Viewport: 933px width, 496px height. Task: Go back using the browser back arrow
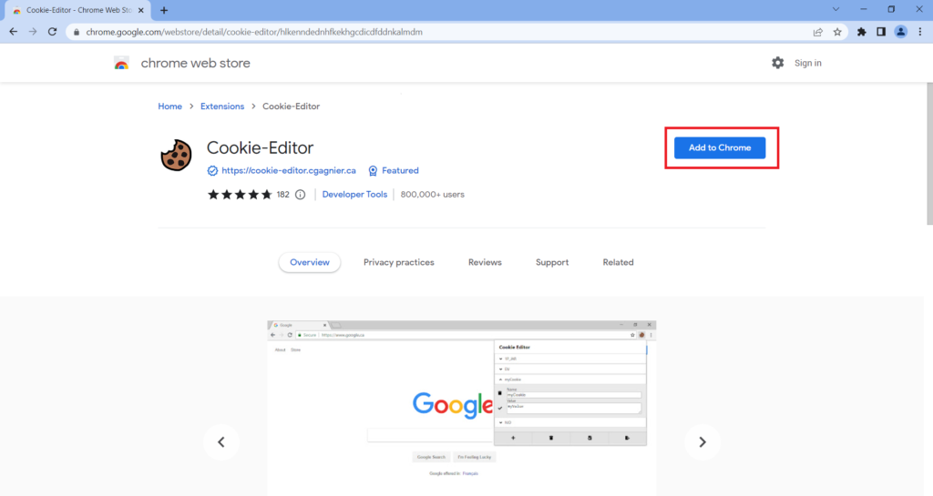tap(13, 31)
